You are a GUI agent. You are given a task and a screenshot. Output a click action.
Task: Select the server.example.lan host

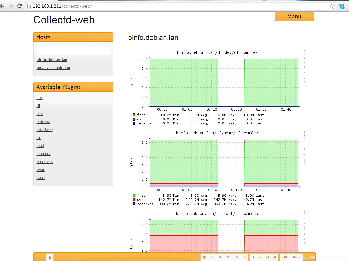click(x=53, y=68)
